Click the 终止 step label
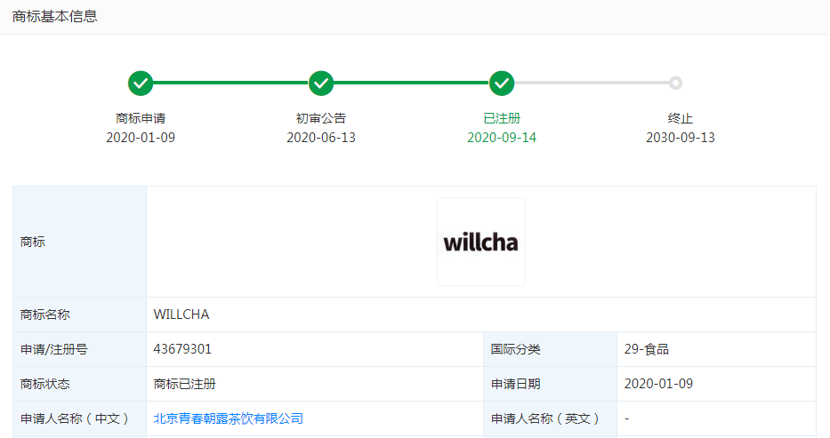Viewport: 830px width, 438px height. point(681,118)
